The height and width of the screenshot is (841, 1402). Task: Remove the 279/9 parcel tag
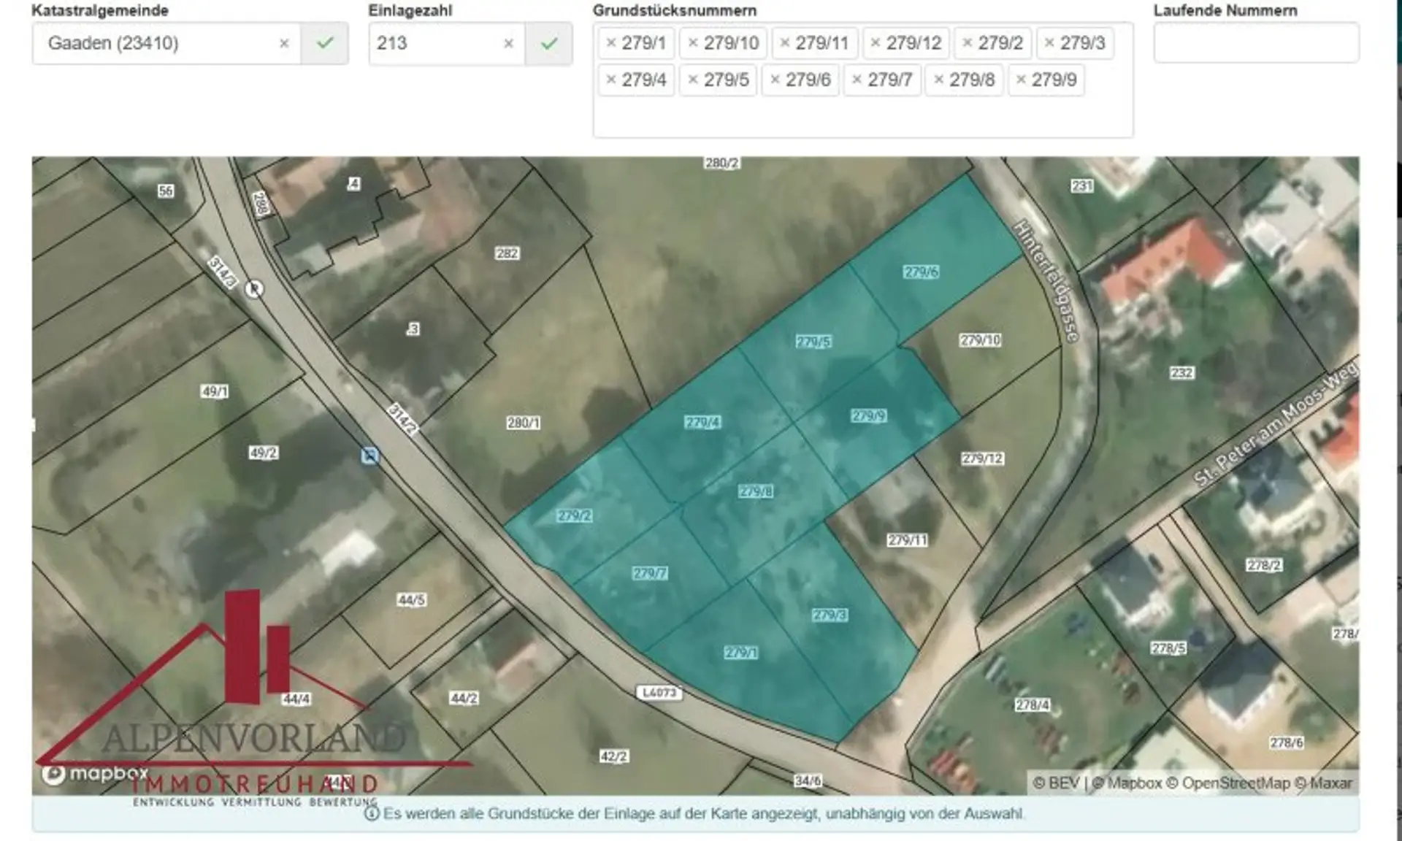(x=1021, y=80)
